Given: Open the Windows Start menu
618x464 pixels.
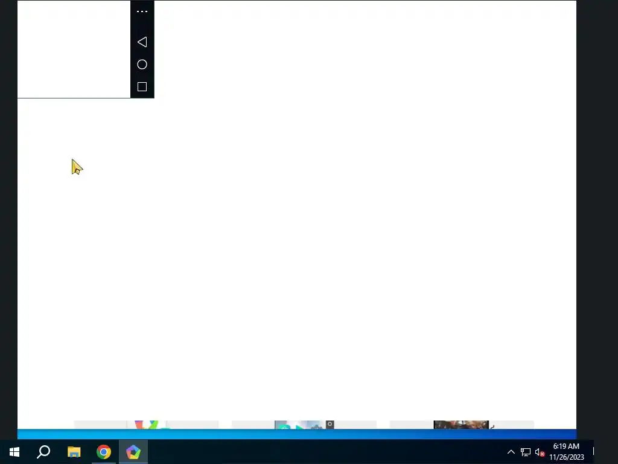Looking at the screenshot, I should click(x=14, y=452).
